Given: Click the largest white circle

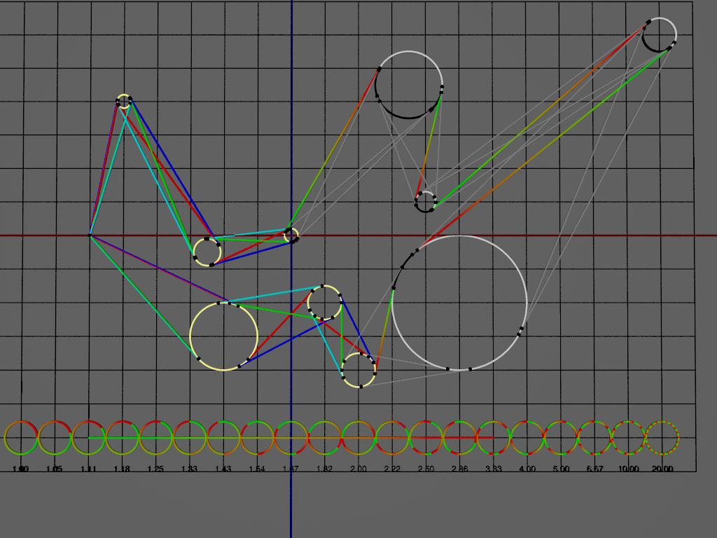Looking at the screenshot, I should pos(459,303).
